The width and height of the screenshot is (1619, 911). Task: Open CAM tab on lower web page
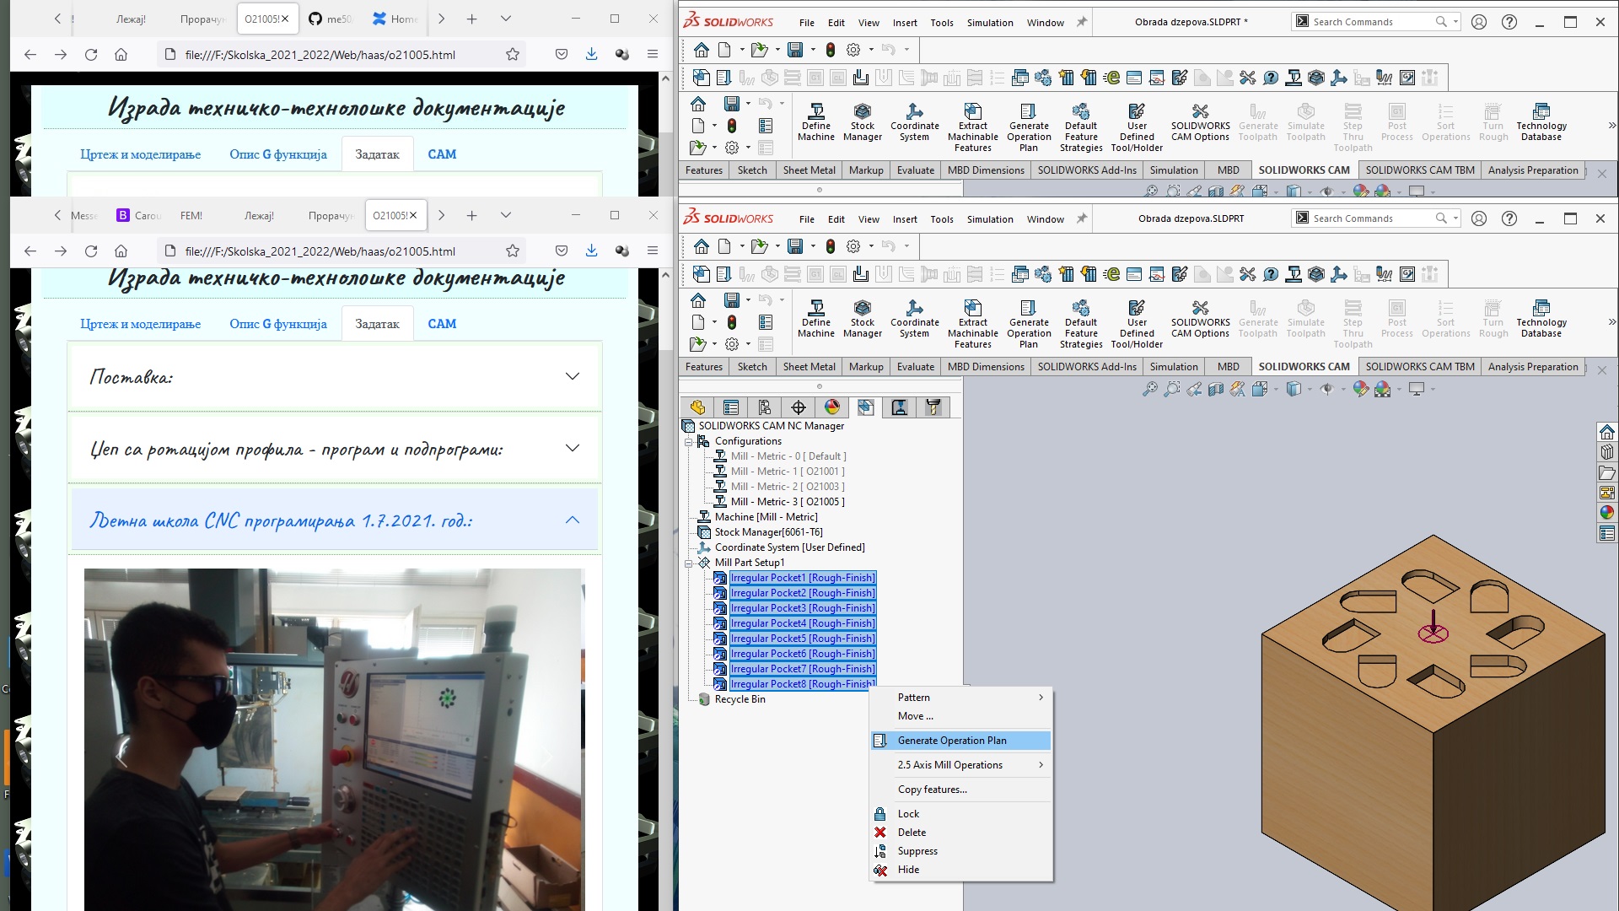point(442,324)
